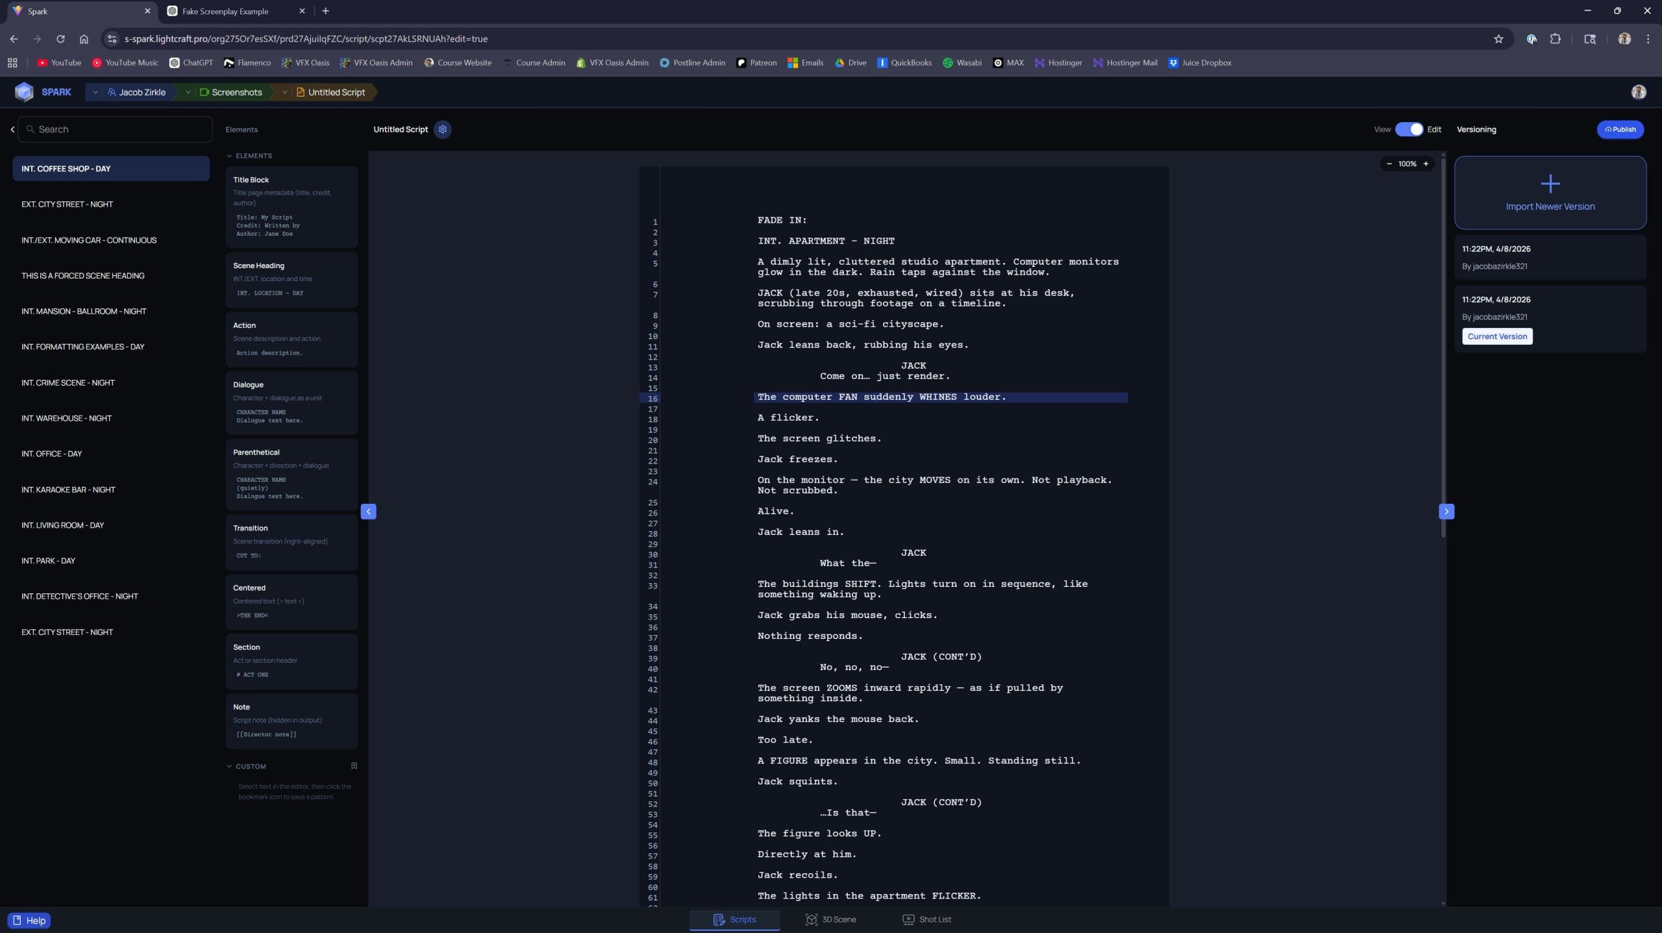Viewport: 1662px width, 933px height.
Task: Click the back arrow above the search field
Action: [x=12, y=129]
